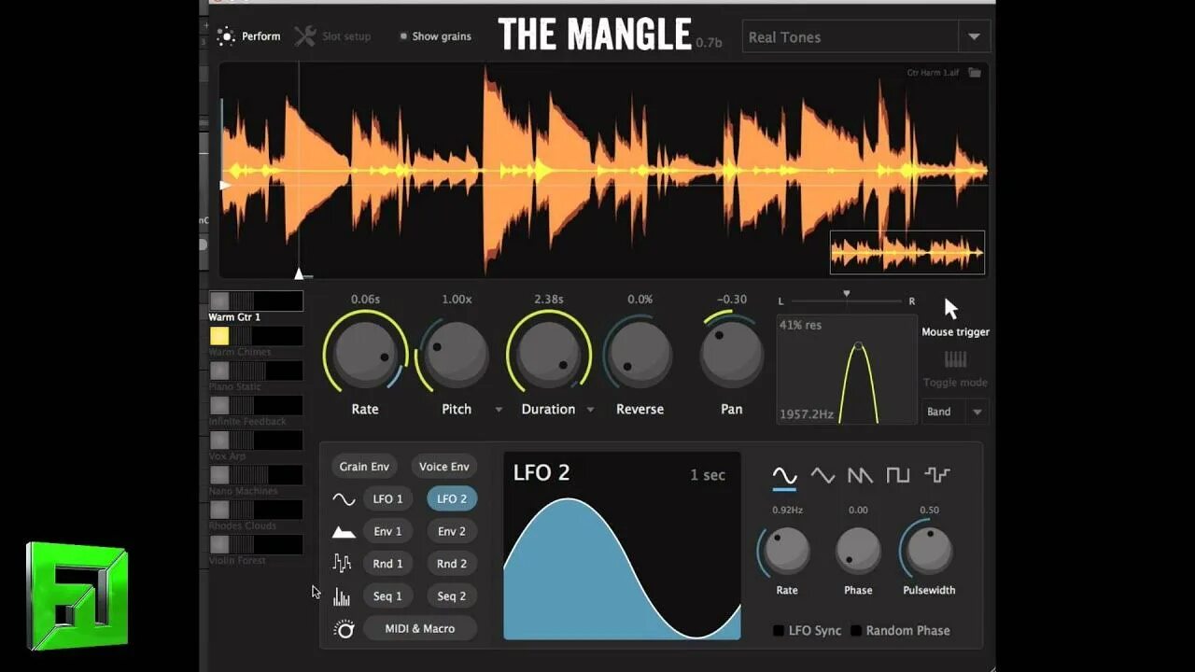Expand the Duration options arrow
Screen dimensions: 1195x672
coord(590,410)
